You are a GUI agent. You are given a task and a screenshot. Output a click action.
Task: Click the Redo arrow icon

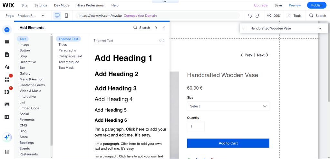(x=257, y=16)
